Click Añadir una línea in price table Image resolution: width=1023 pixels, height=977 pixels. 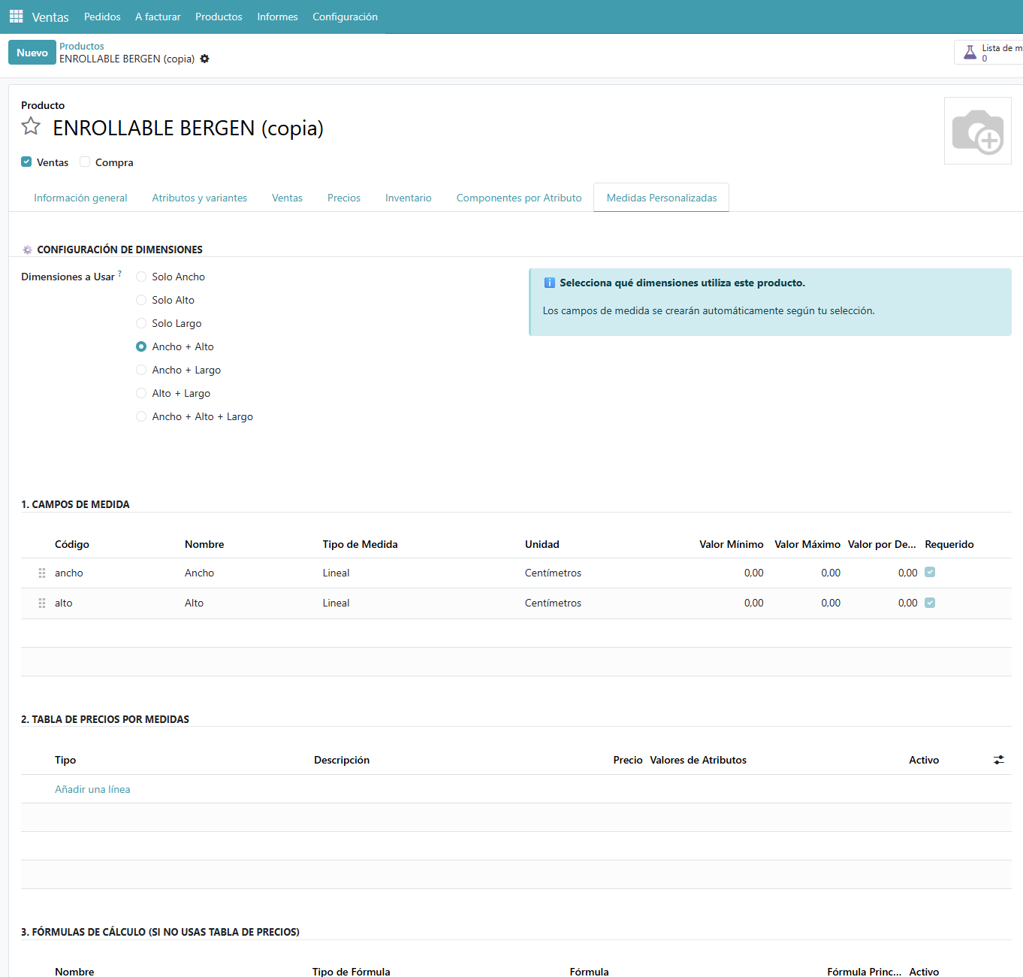tap(92, 789)
